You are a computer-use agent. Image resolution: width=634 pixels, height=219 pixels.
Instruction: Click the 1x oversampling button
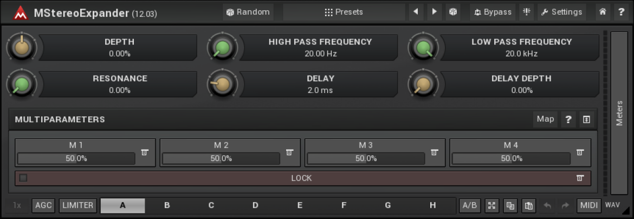(x=17, y=205)
